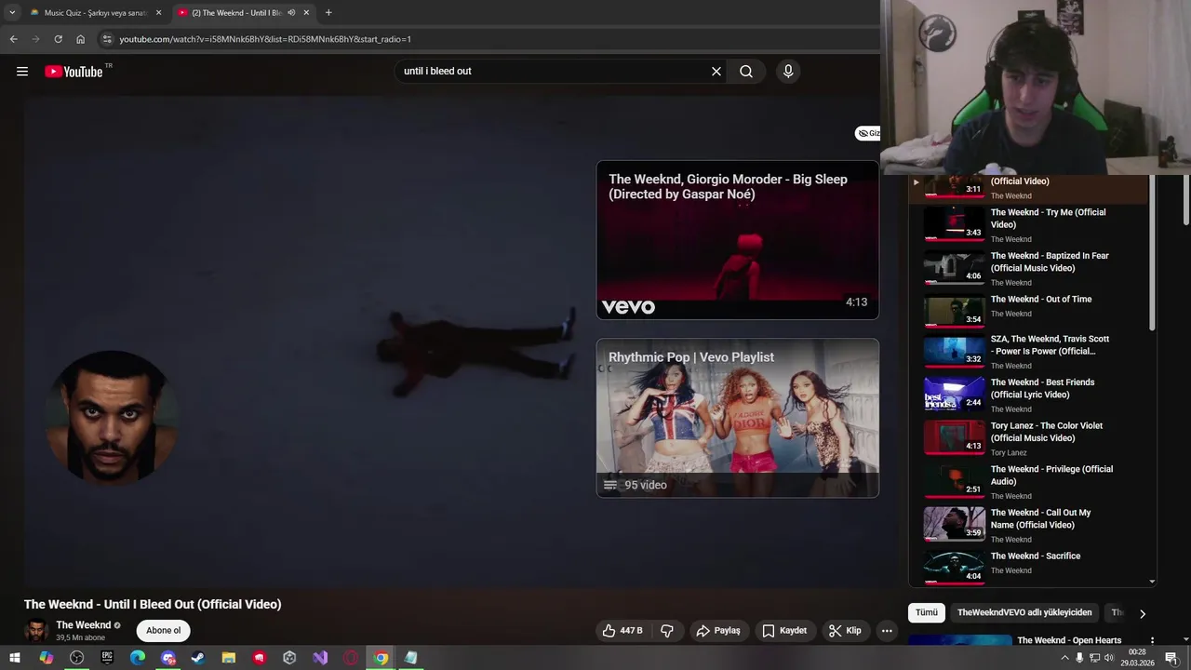This screenshot has height=670, width=1191.
Task: Click the playlist scrollbar down arrow
Action: (1152, 582)
